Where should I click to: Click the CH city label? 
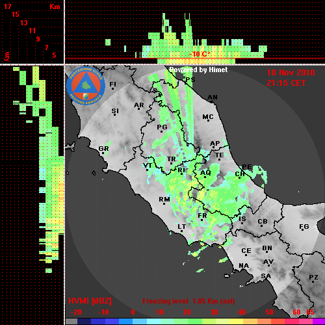pos(240,174)
